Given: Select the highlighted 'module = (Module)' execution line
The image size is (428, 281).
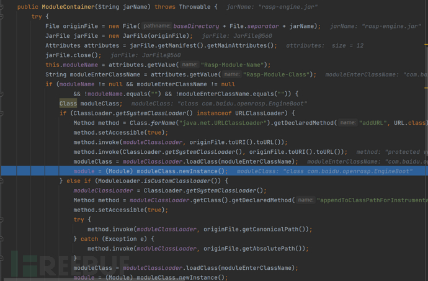Looking at the screenshot, I should 149,171.
